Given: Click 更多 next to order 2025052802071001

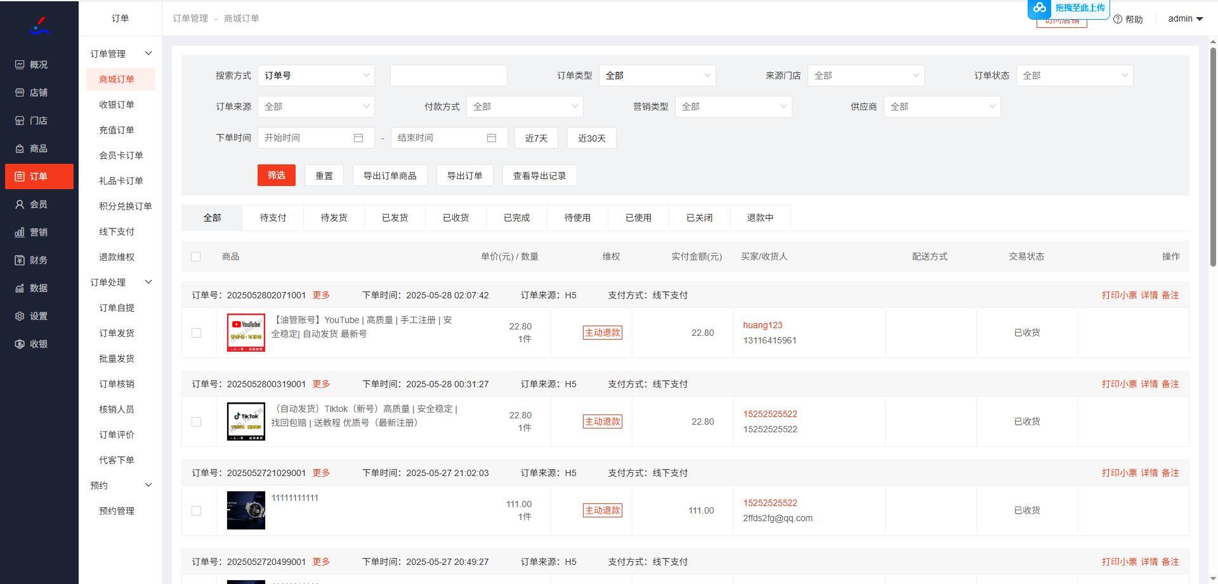Looking at the screenshot, I should coord(321,295).
